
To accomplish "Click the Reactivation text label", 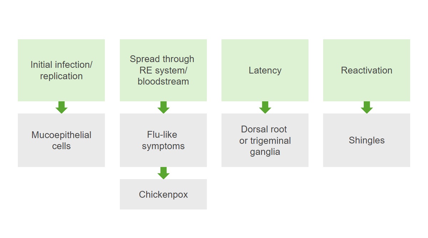I will tap(367, 71).
